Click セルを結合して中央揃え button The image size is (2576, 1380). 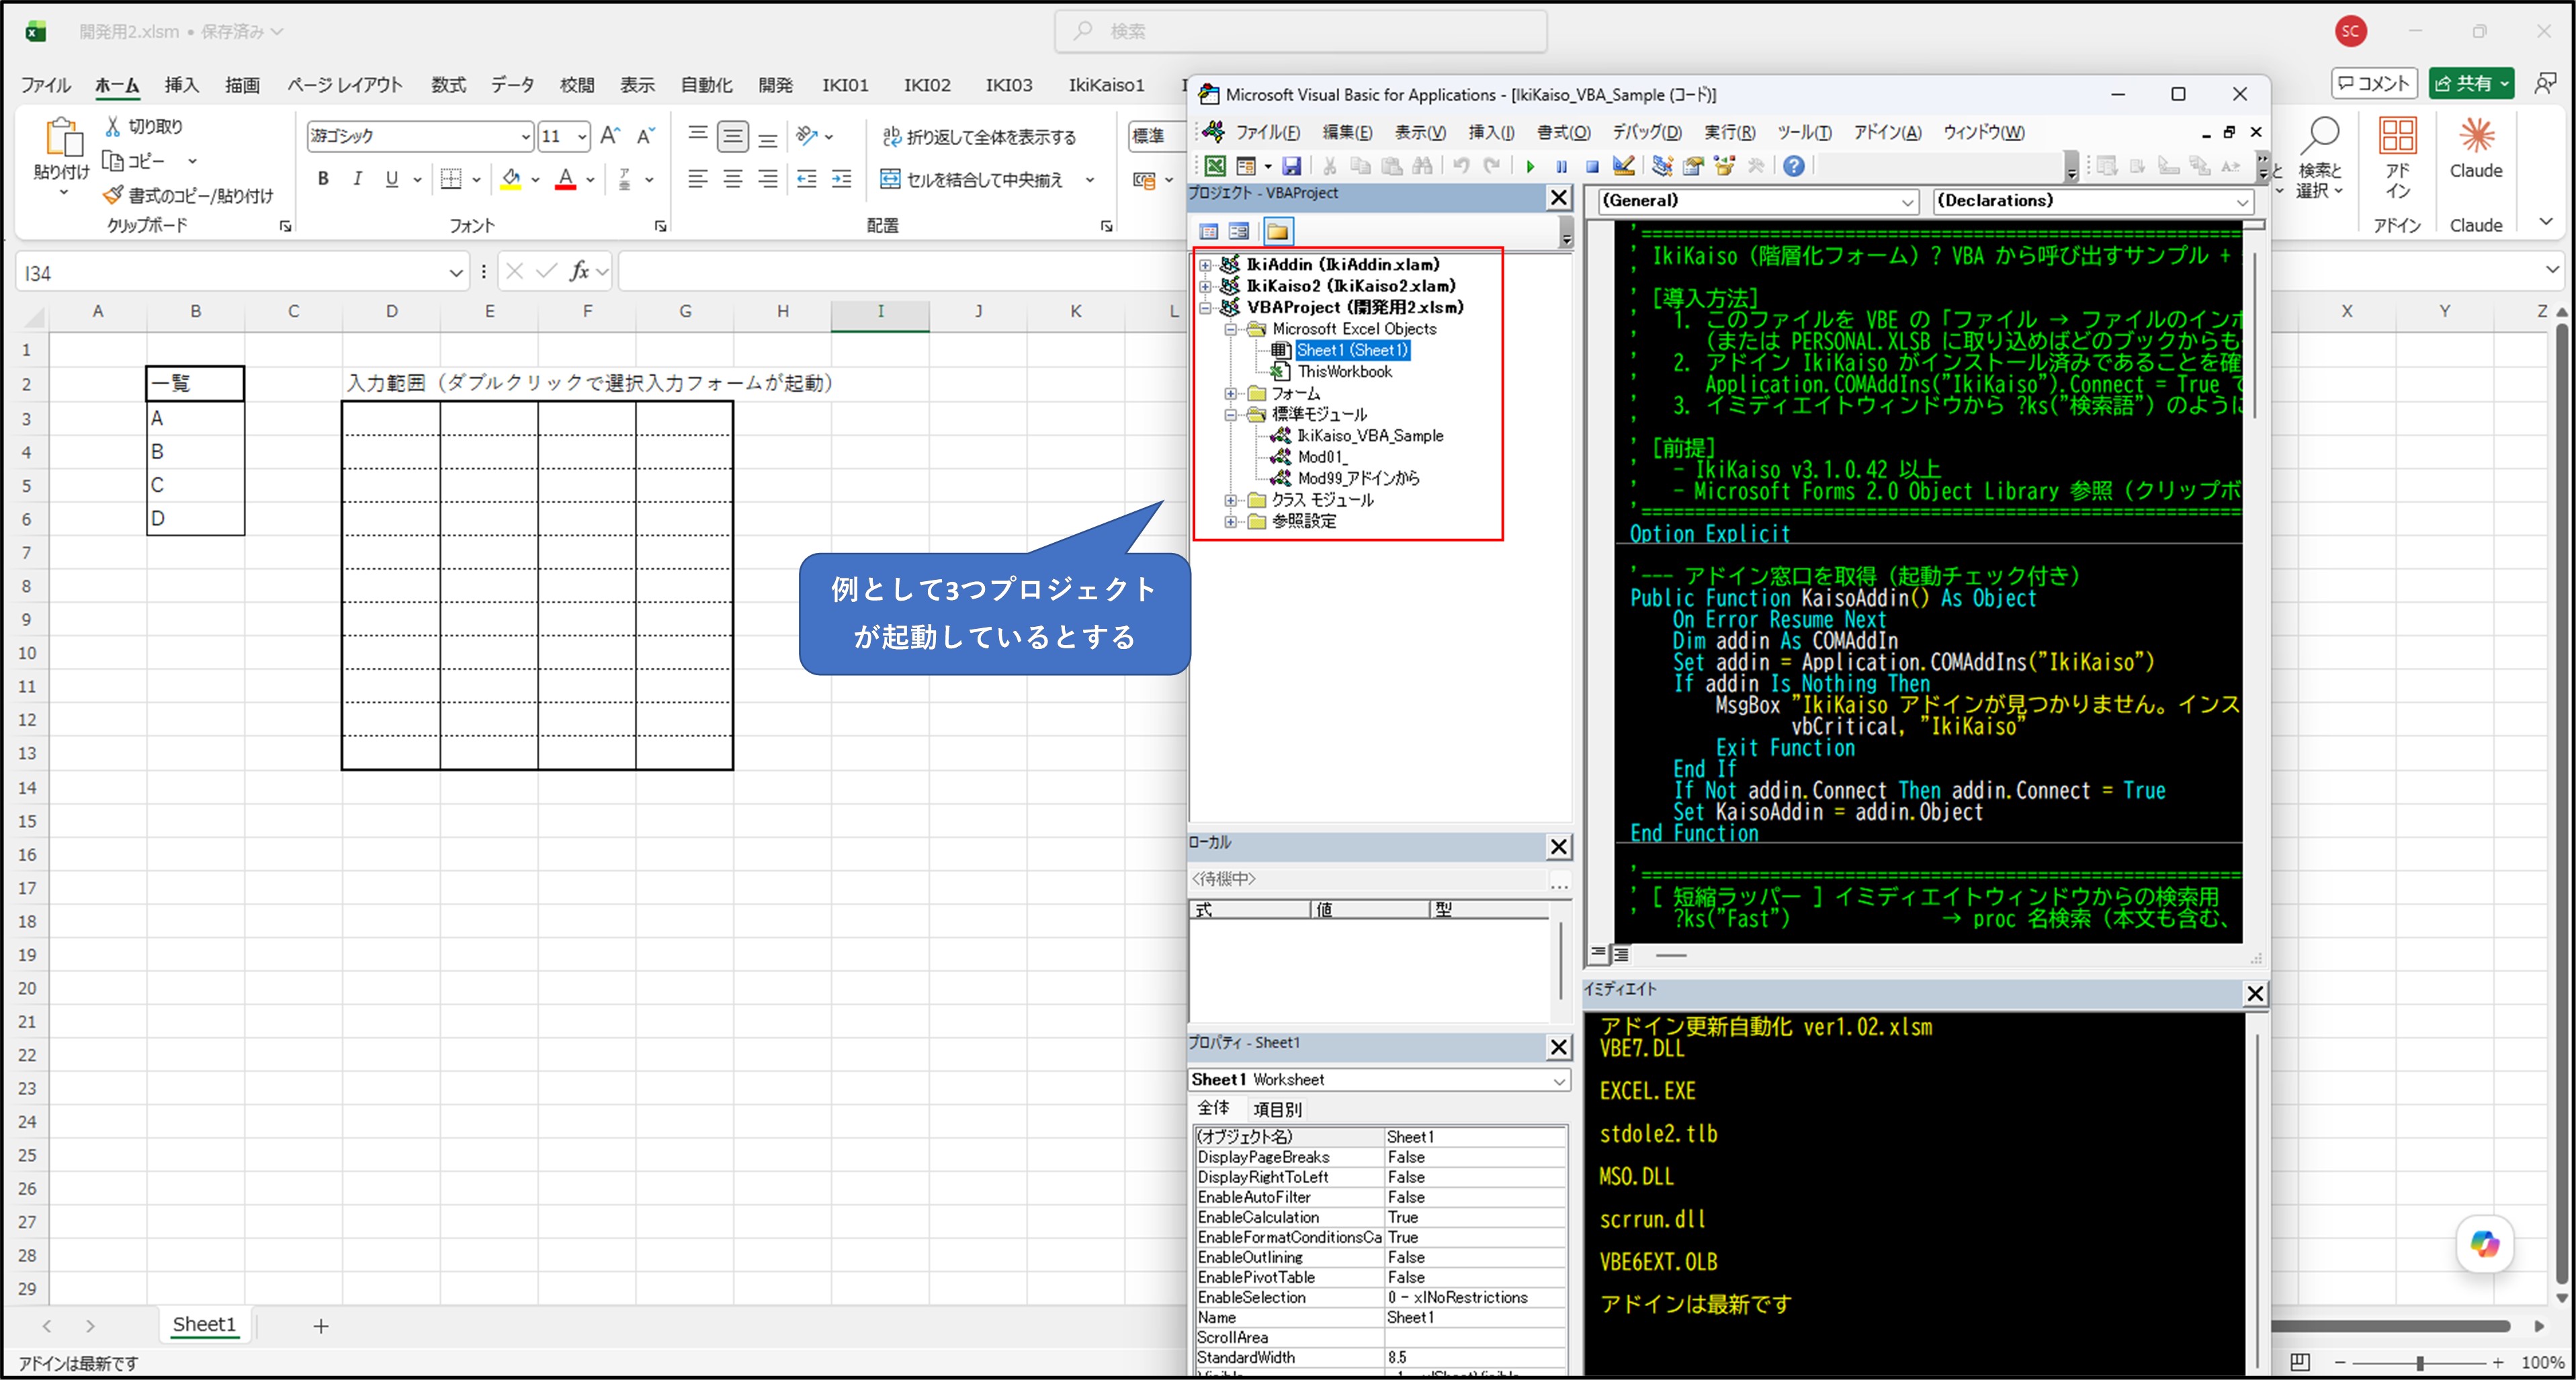[x=972, y=180]
